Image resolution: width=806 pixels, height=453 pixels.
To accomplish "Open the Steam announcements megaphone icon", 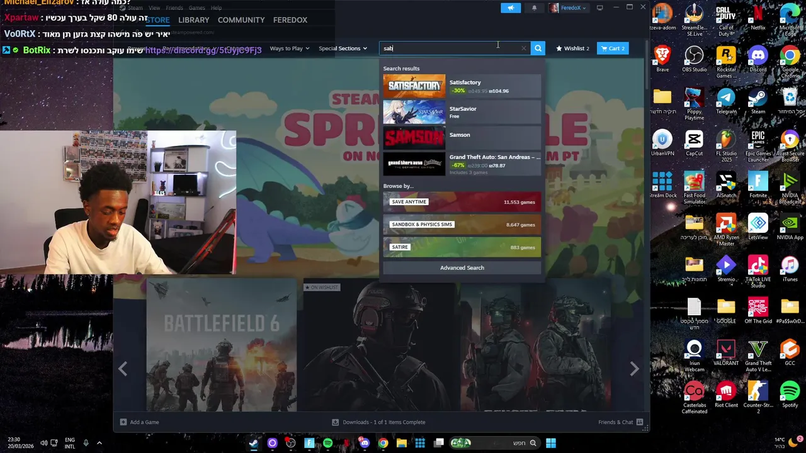I will tap(511, 8).
